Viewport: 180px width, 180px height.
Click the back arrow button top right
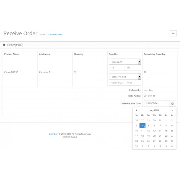tap(173, 33)
